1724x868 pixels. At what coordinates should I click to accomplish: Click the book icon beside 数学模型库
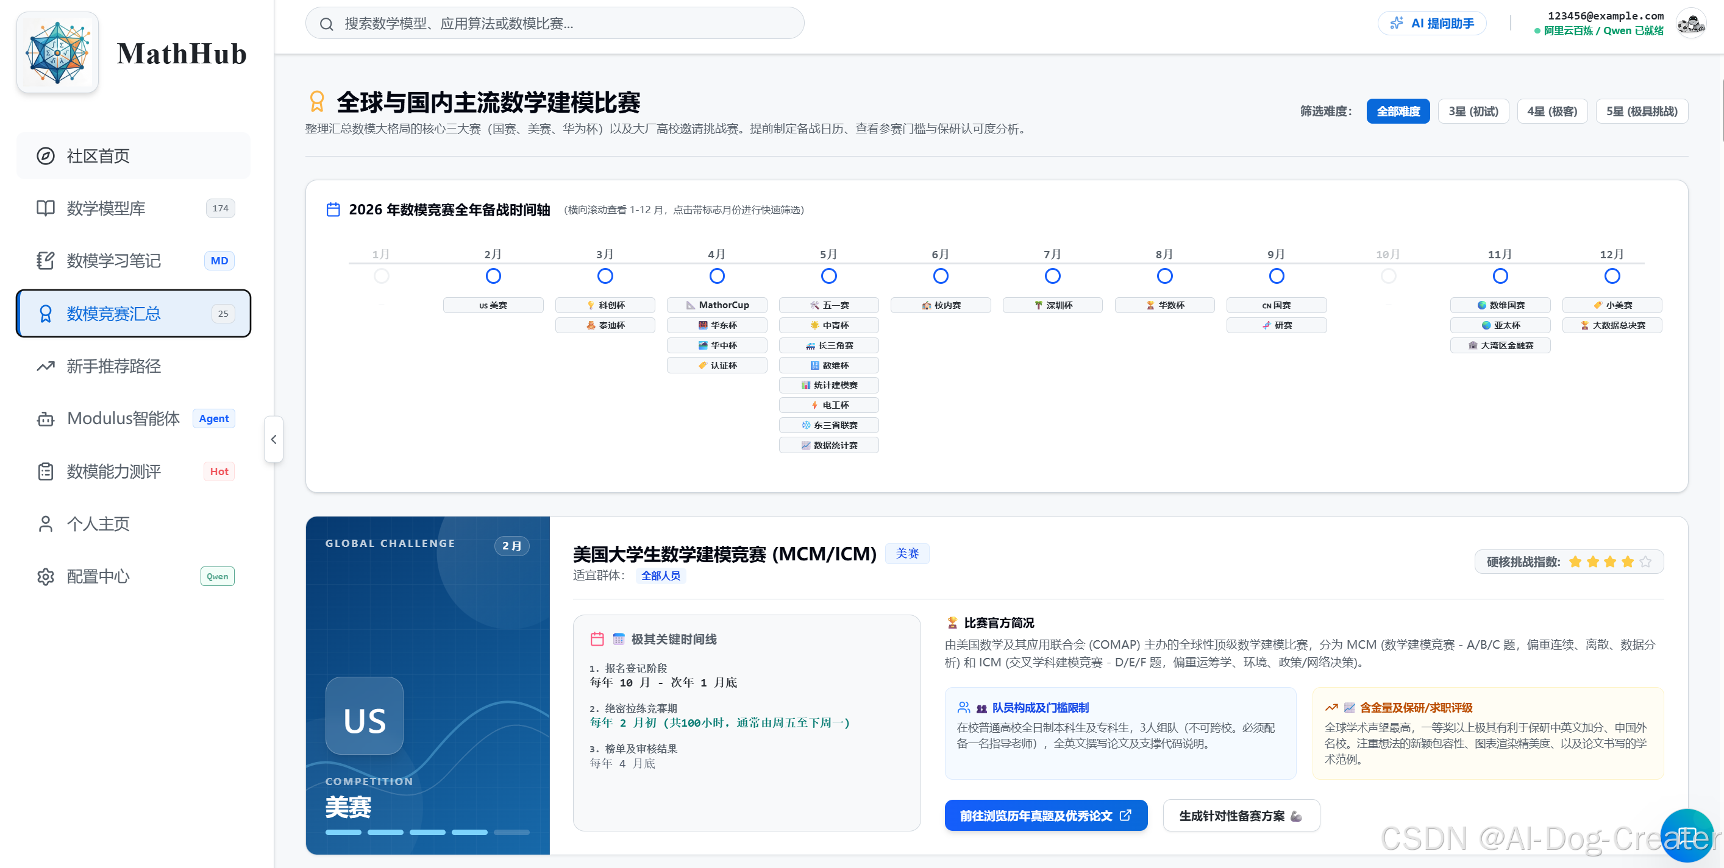(x=46, y=208)
